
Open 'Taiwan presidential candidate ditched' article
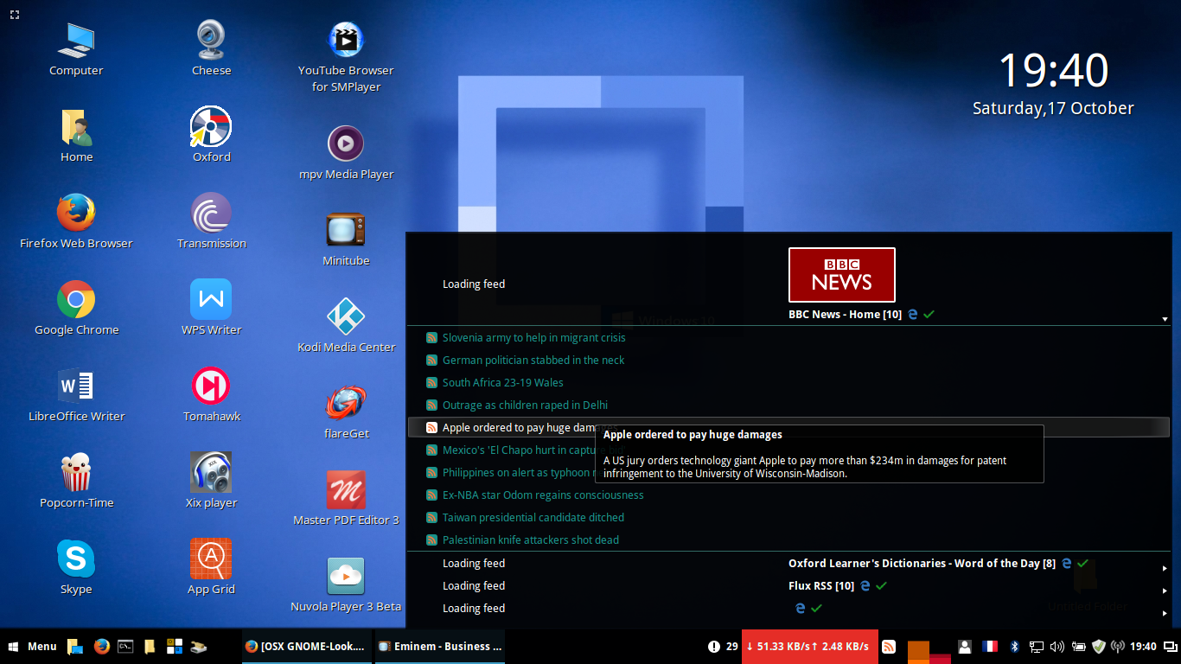pyautogui.click(x=533, y=518)
